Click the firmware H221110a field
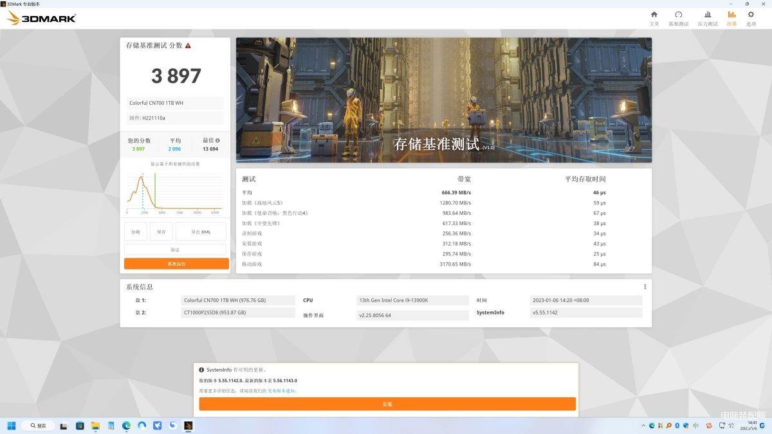Viewport: 772px width, 434px height. pos(175,118)
